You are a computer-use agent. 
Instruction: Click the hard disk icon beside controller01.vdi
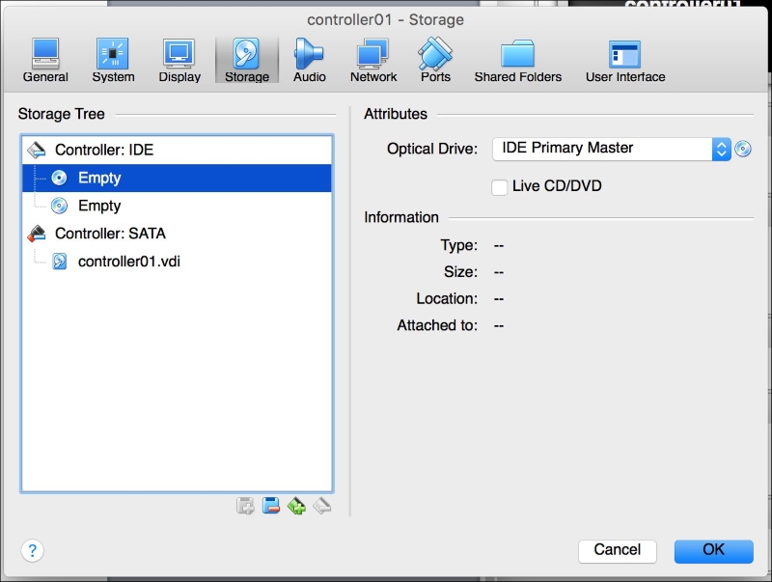pyautogui.click(x=60, y=261)
